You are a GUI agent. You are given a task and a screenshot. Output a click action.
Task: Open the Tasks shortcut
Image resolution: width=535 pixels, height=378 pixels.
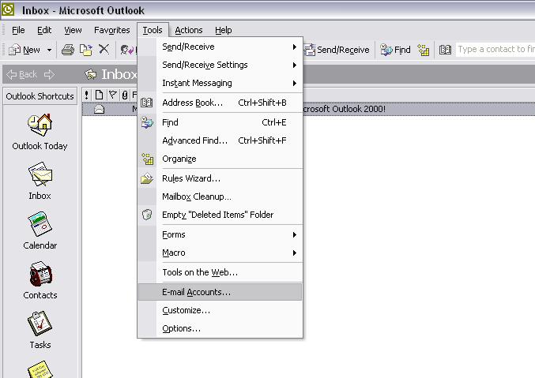pyautogui.click(x=40, y=331)
